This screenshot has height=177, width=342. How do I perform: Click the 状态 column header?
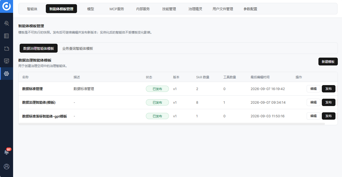coord(149,77)
